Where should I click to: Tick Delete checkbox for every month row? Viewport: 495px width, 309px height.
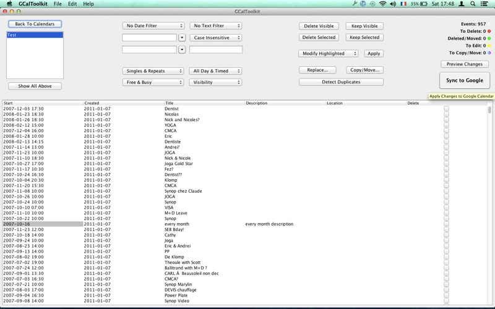coord(446,224)
